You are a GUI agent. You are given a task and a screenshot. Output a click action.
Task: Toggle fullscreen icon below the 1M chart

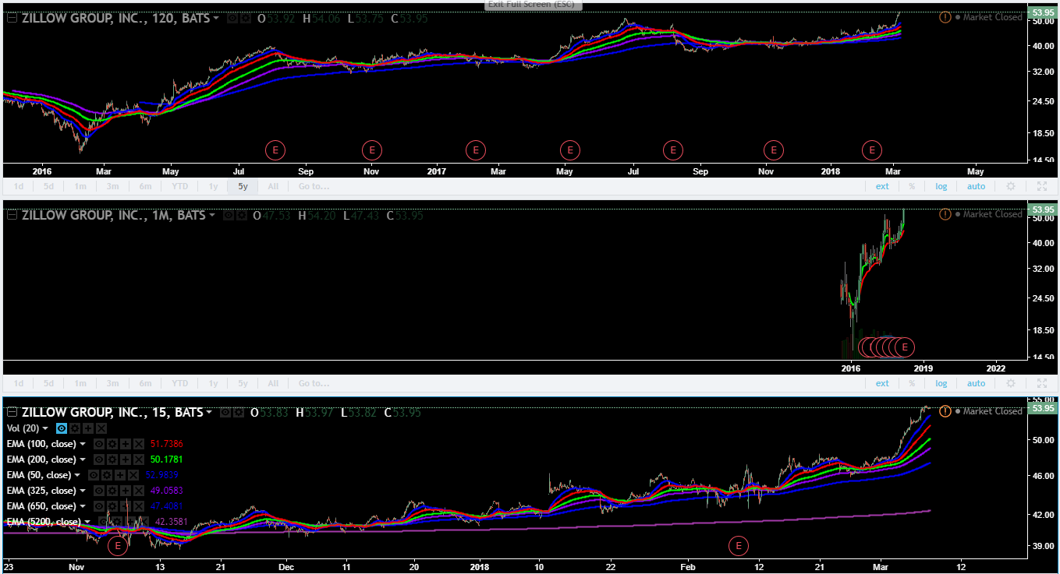[1042, 383]
